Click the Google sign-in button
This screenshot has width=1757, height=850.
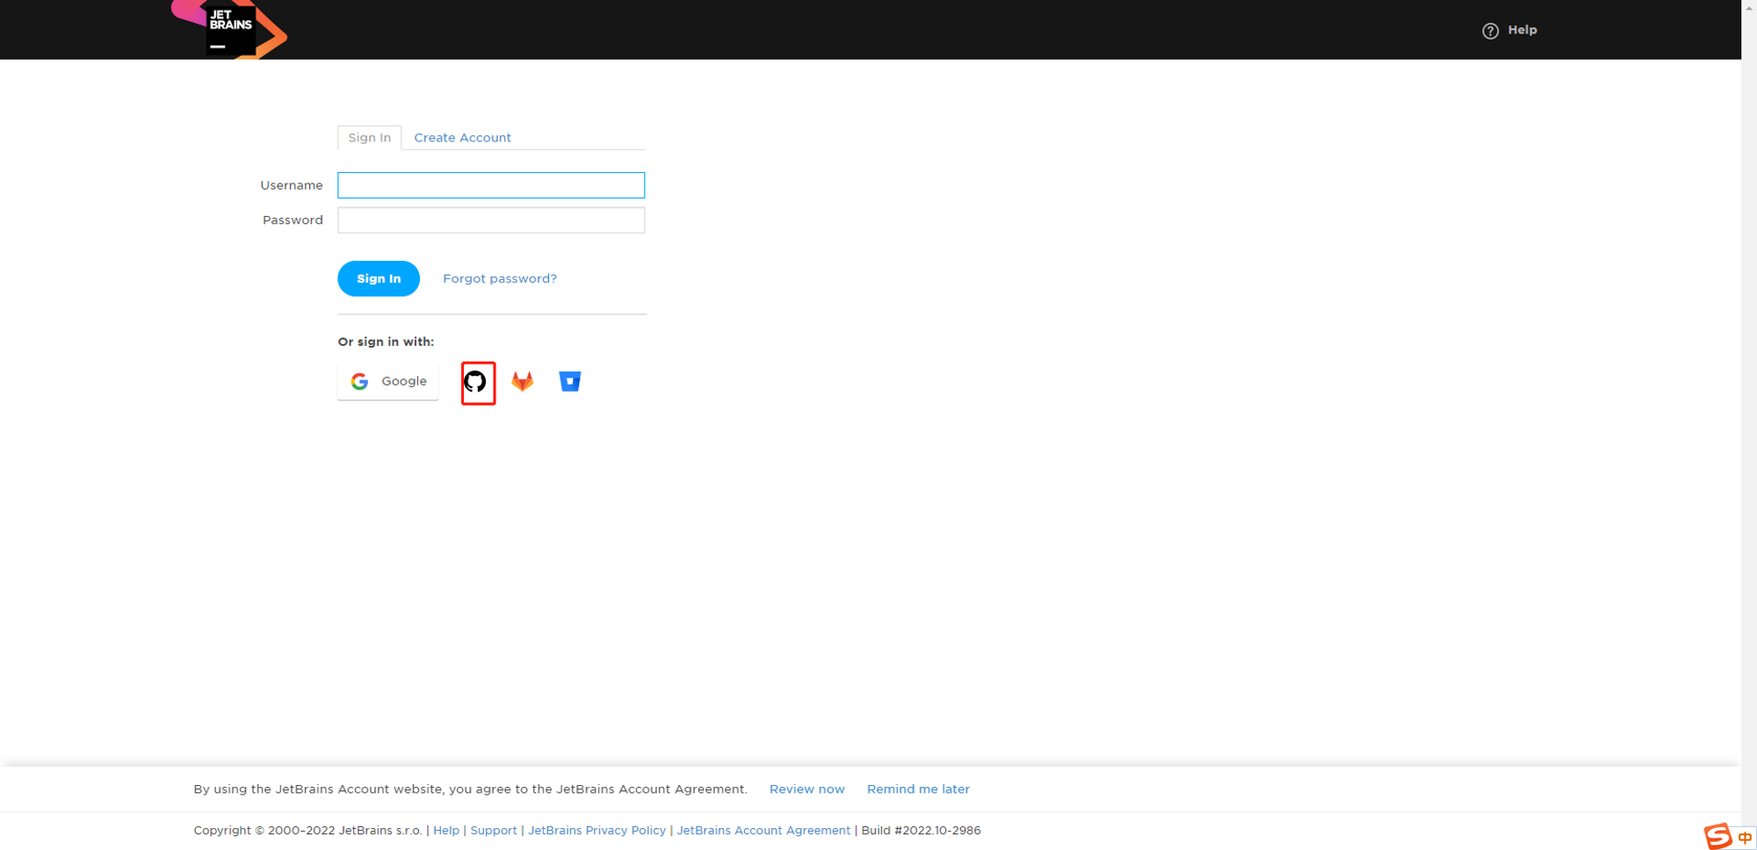point(387,381)
